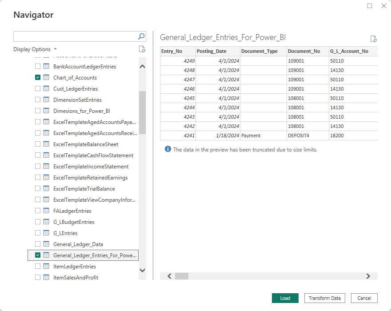The image size is (391, 311).
Task: Click the table icon beside FALedgerEntries
Action: [46, 211]
